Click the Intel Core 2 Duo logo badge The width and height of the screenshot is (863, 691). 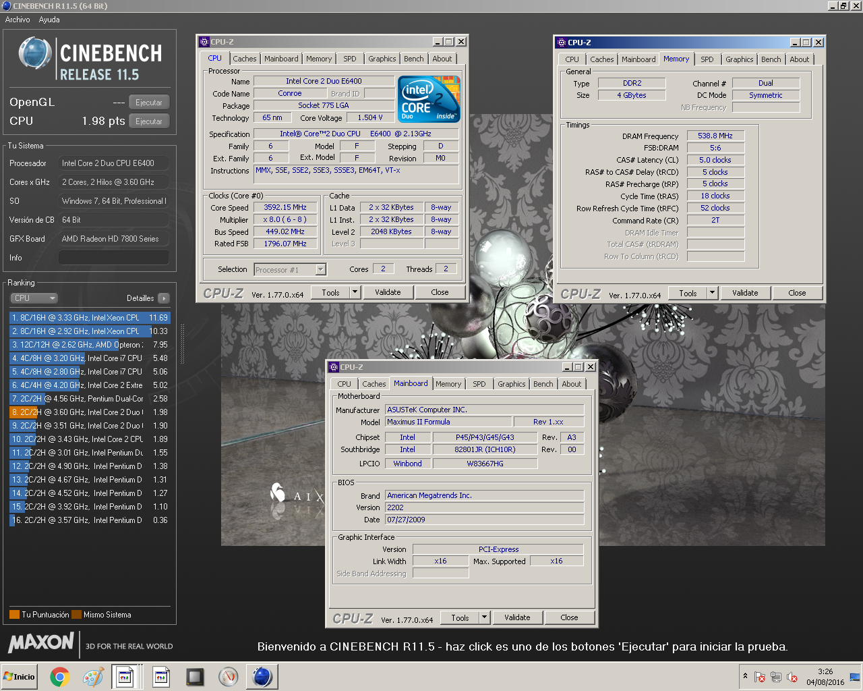(429, 99)
